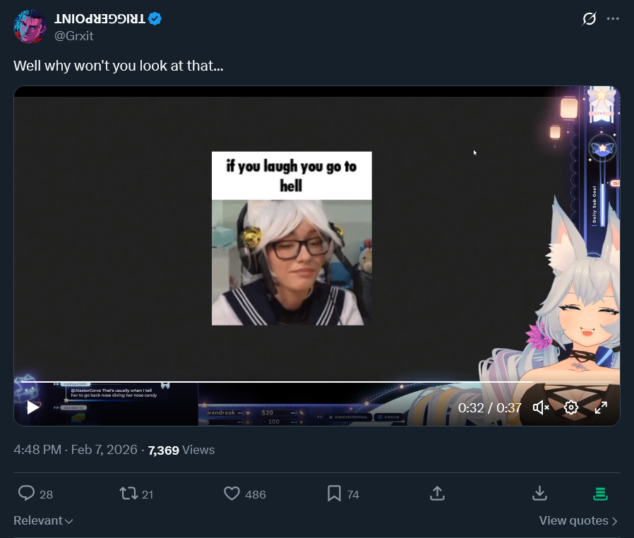The height and width of the screenshot is (538, 634).
Task: Download the video media
Action: tap(539, 494)
